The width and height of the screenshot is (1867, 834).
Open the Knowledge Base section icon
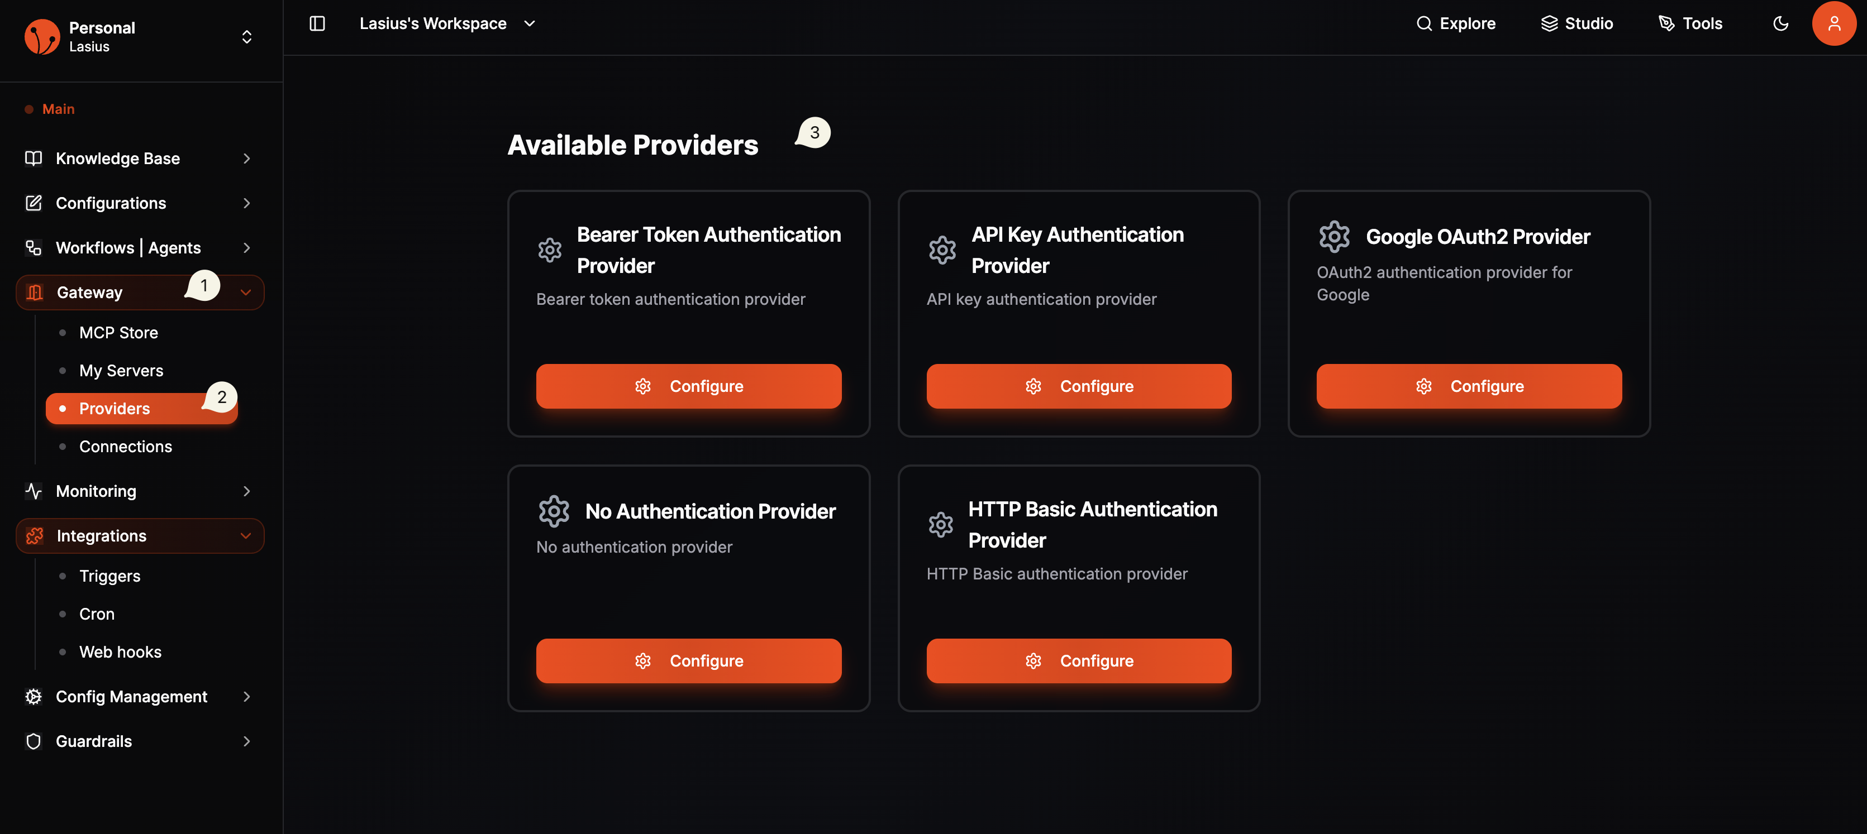tap(34, 158)
